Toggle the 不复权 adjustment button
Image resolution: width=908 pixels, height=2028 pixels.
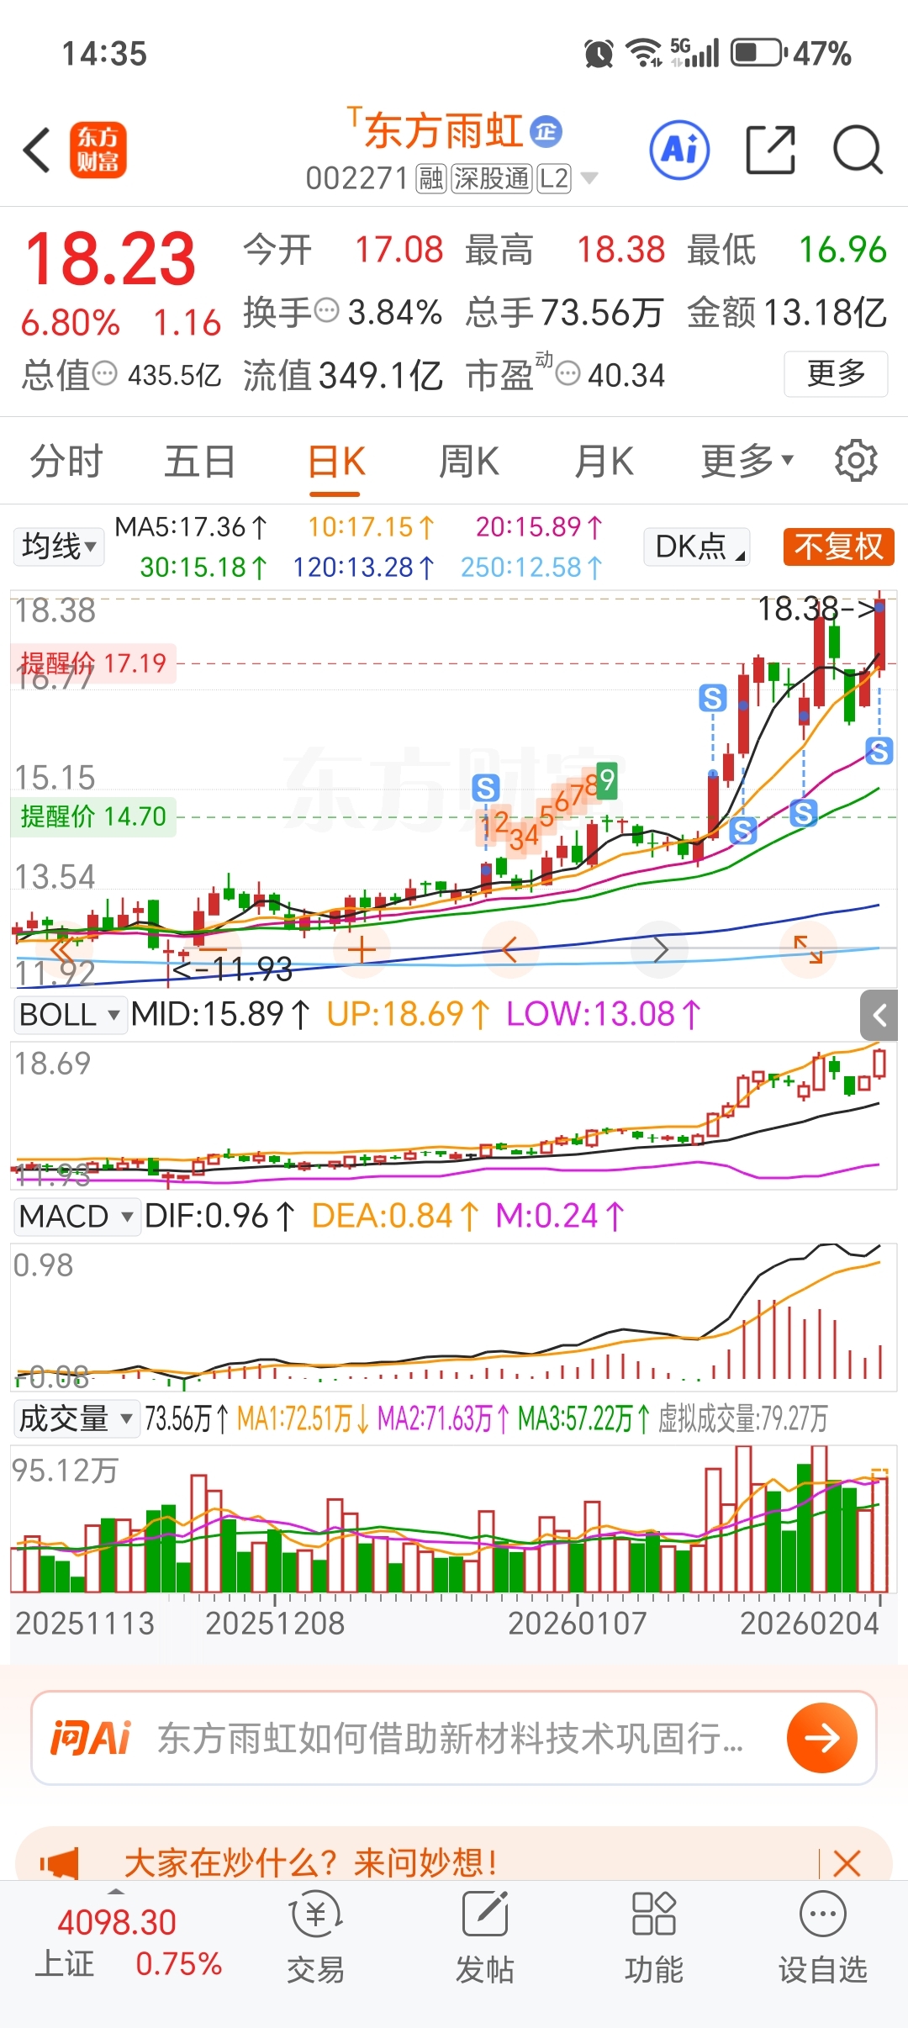838,547
